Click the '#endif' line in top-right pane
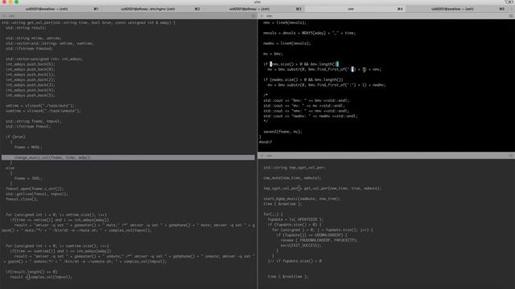515x289 pixels. pyautogui.click(x=266, y=142)
